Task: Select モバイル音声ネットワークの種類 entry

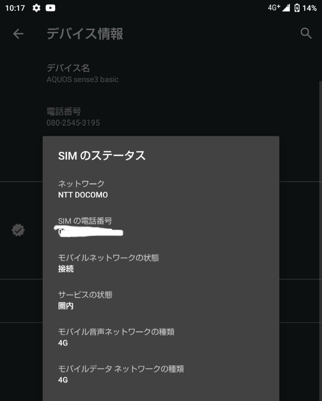Action: coord(116,337)
